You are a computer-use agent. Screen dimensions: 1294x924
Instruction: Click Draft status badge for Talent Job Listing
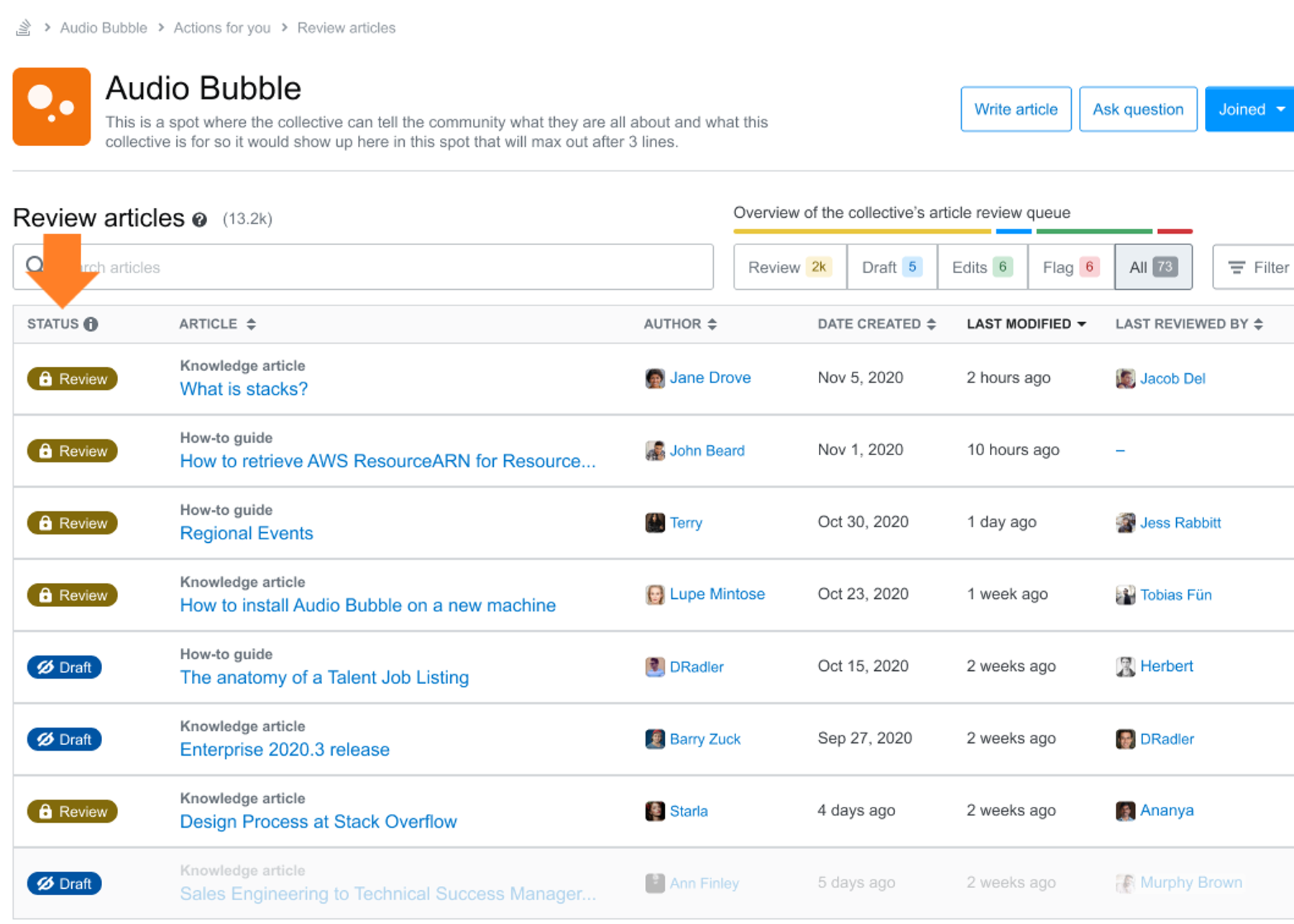pos(65,667)
